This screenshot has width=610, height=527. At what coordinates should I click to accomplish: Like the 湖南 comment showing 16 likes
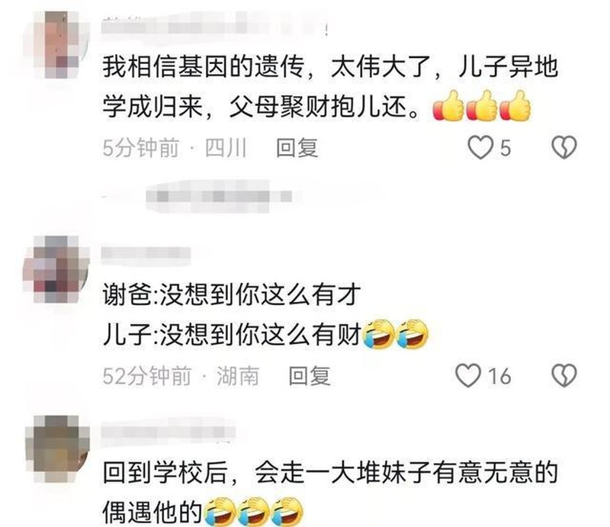click(468, 375)
